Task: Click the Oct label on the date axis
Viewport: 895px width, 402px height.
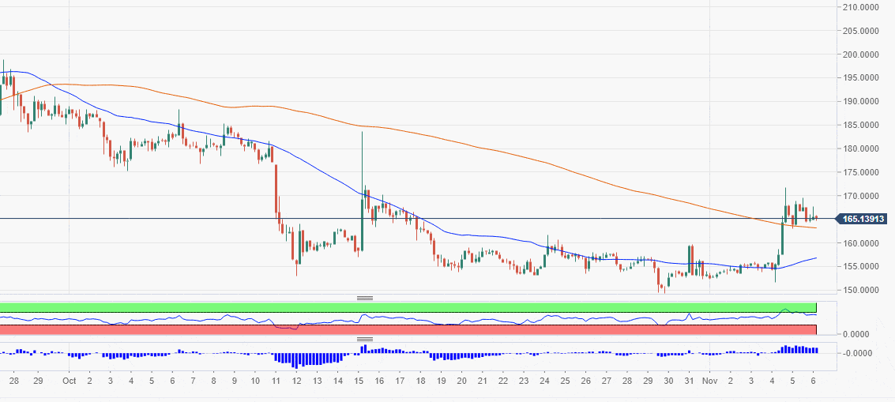Action: click(69, 381)
